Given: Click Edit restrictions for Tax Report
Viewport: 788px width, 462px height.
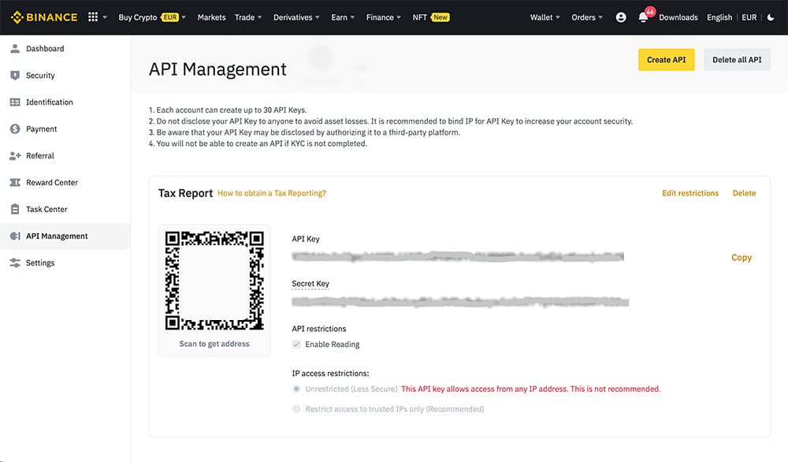Looking at the screenshot, I should (690, 193).
